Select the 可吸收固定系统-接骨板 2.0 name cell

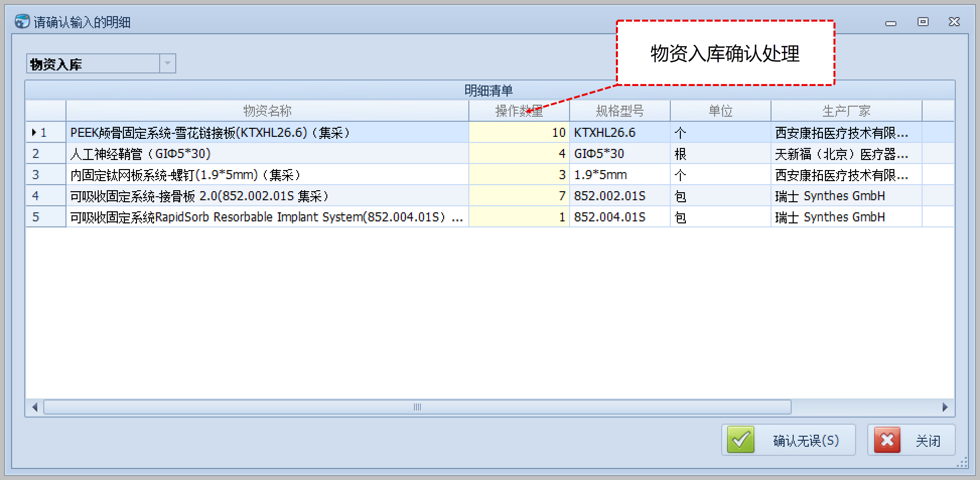pos(267,196)
